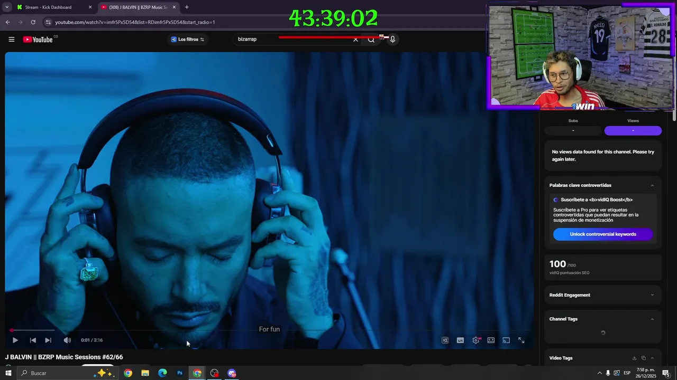The height and width of the screenshot is (380, 677).
Task: Open first Chrome icon in taskbar
Action: (x=128, y=373)
